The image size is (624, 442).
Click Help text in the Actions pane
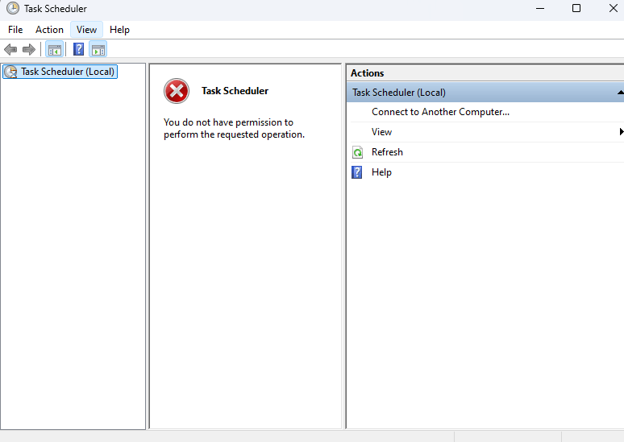tap(381, 172)
